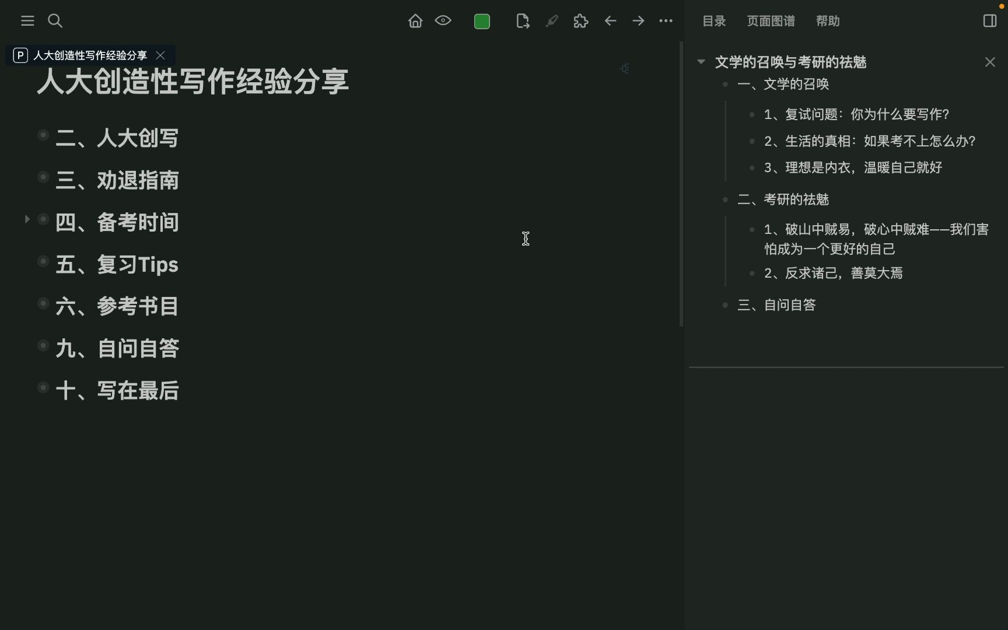The width and height of the screenshot is (1008, 630).
Task: Click the bullet of 九、自问自答
Action: pyautogui.click(x=43, y=345)
